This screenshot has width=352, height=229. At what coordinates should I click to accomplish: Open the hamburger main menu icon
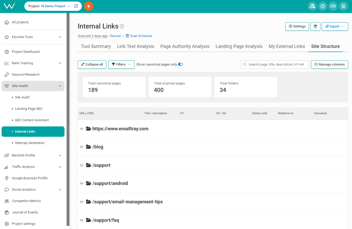343,6
